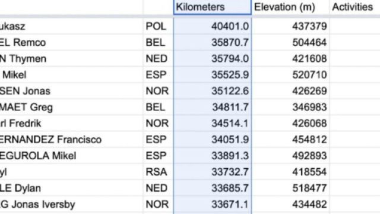The image size is (380, 214).
Task: Select the cell with 40401.0 kilometers
Action: click(213, 26)
